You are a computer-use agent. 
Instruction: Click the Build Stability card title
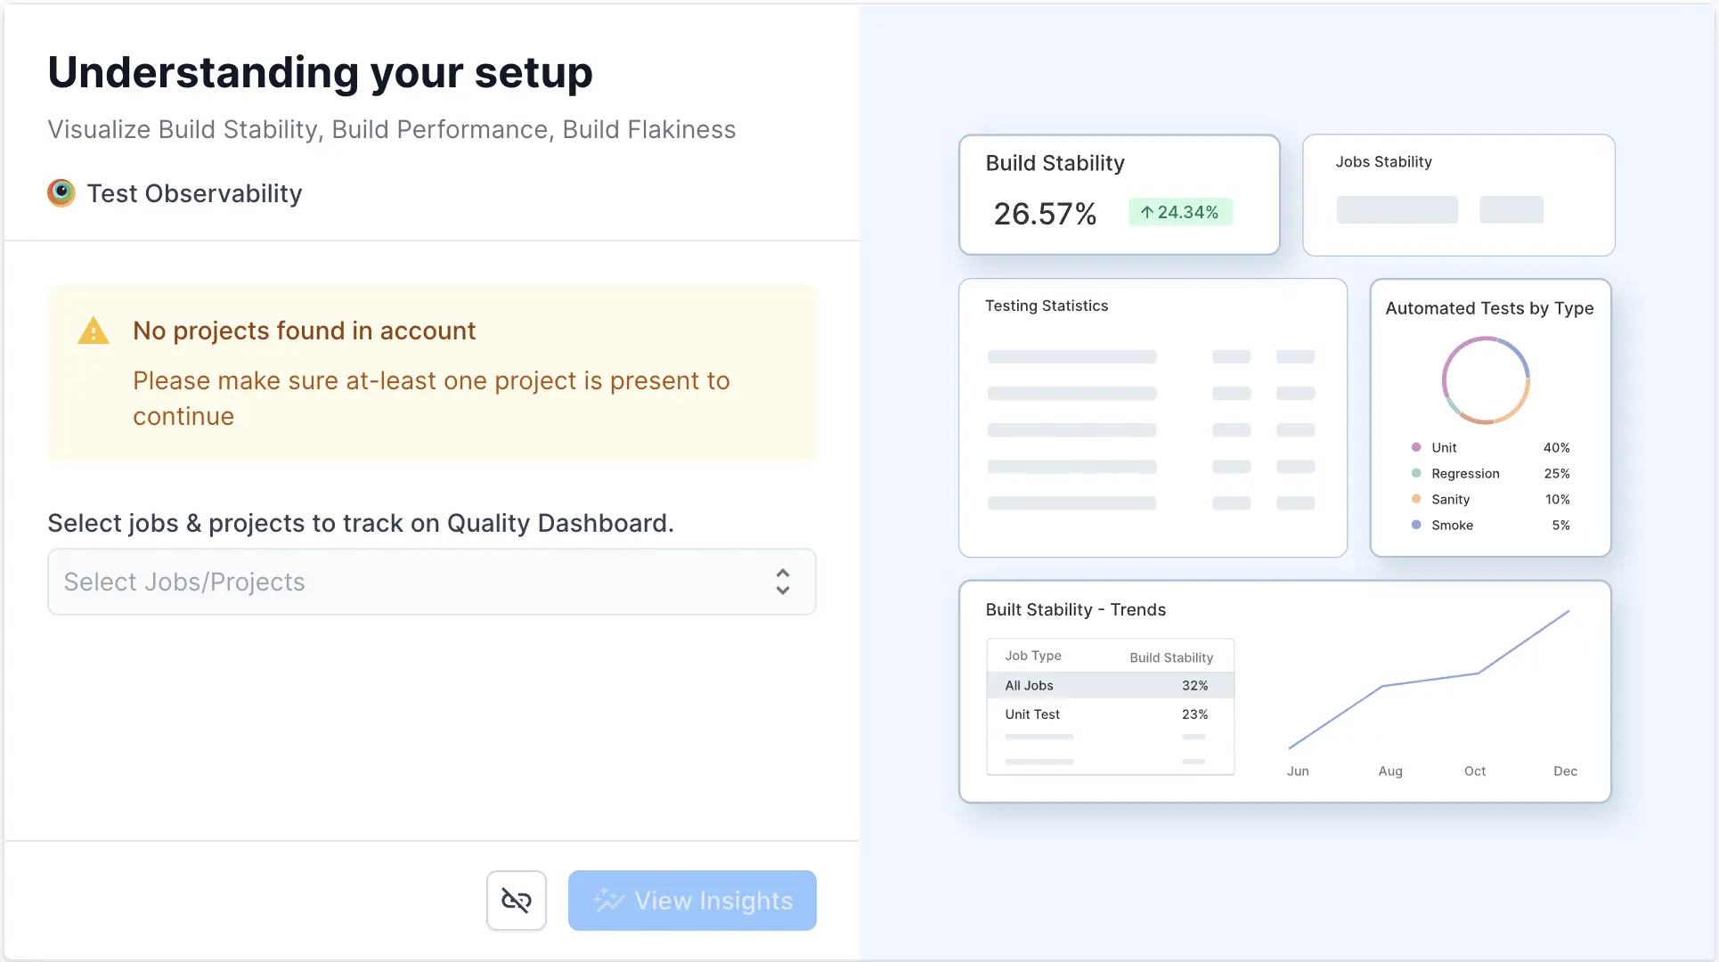click(1055, 163)
